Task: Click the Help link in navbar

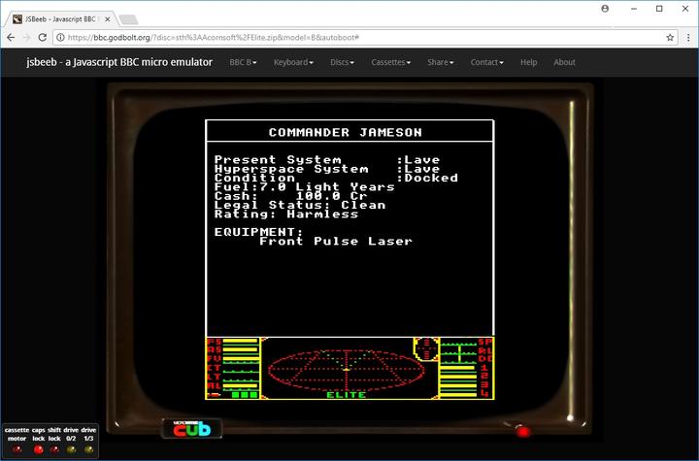Action: click(528, 62)
